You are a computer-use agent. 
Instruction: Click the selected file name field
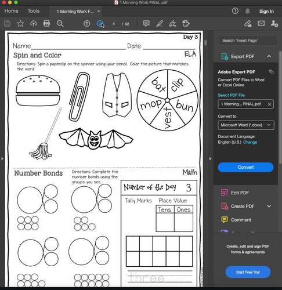[x=246, y=104]
